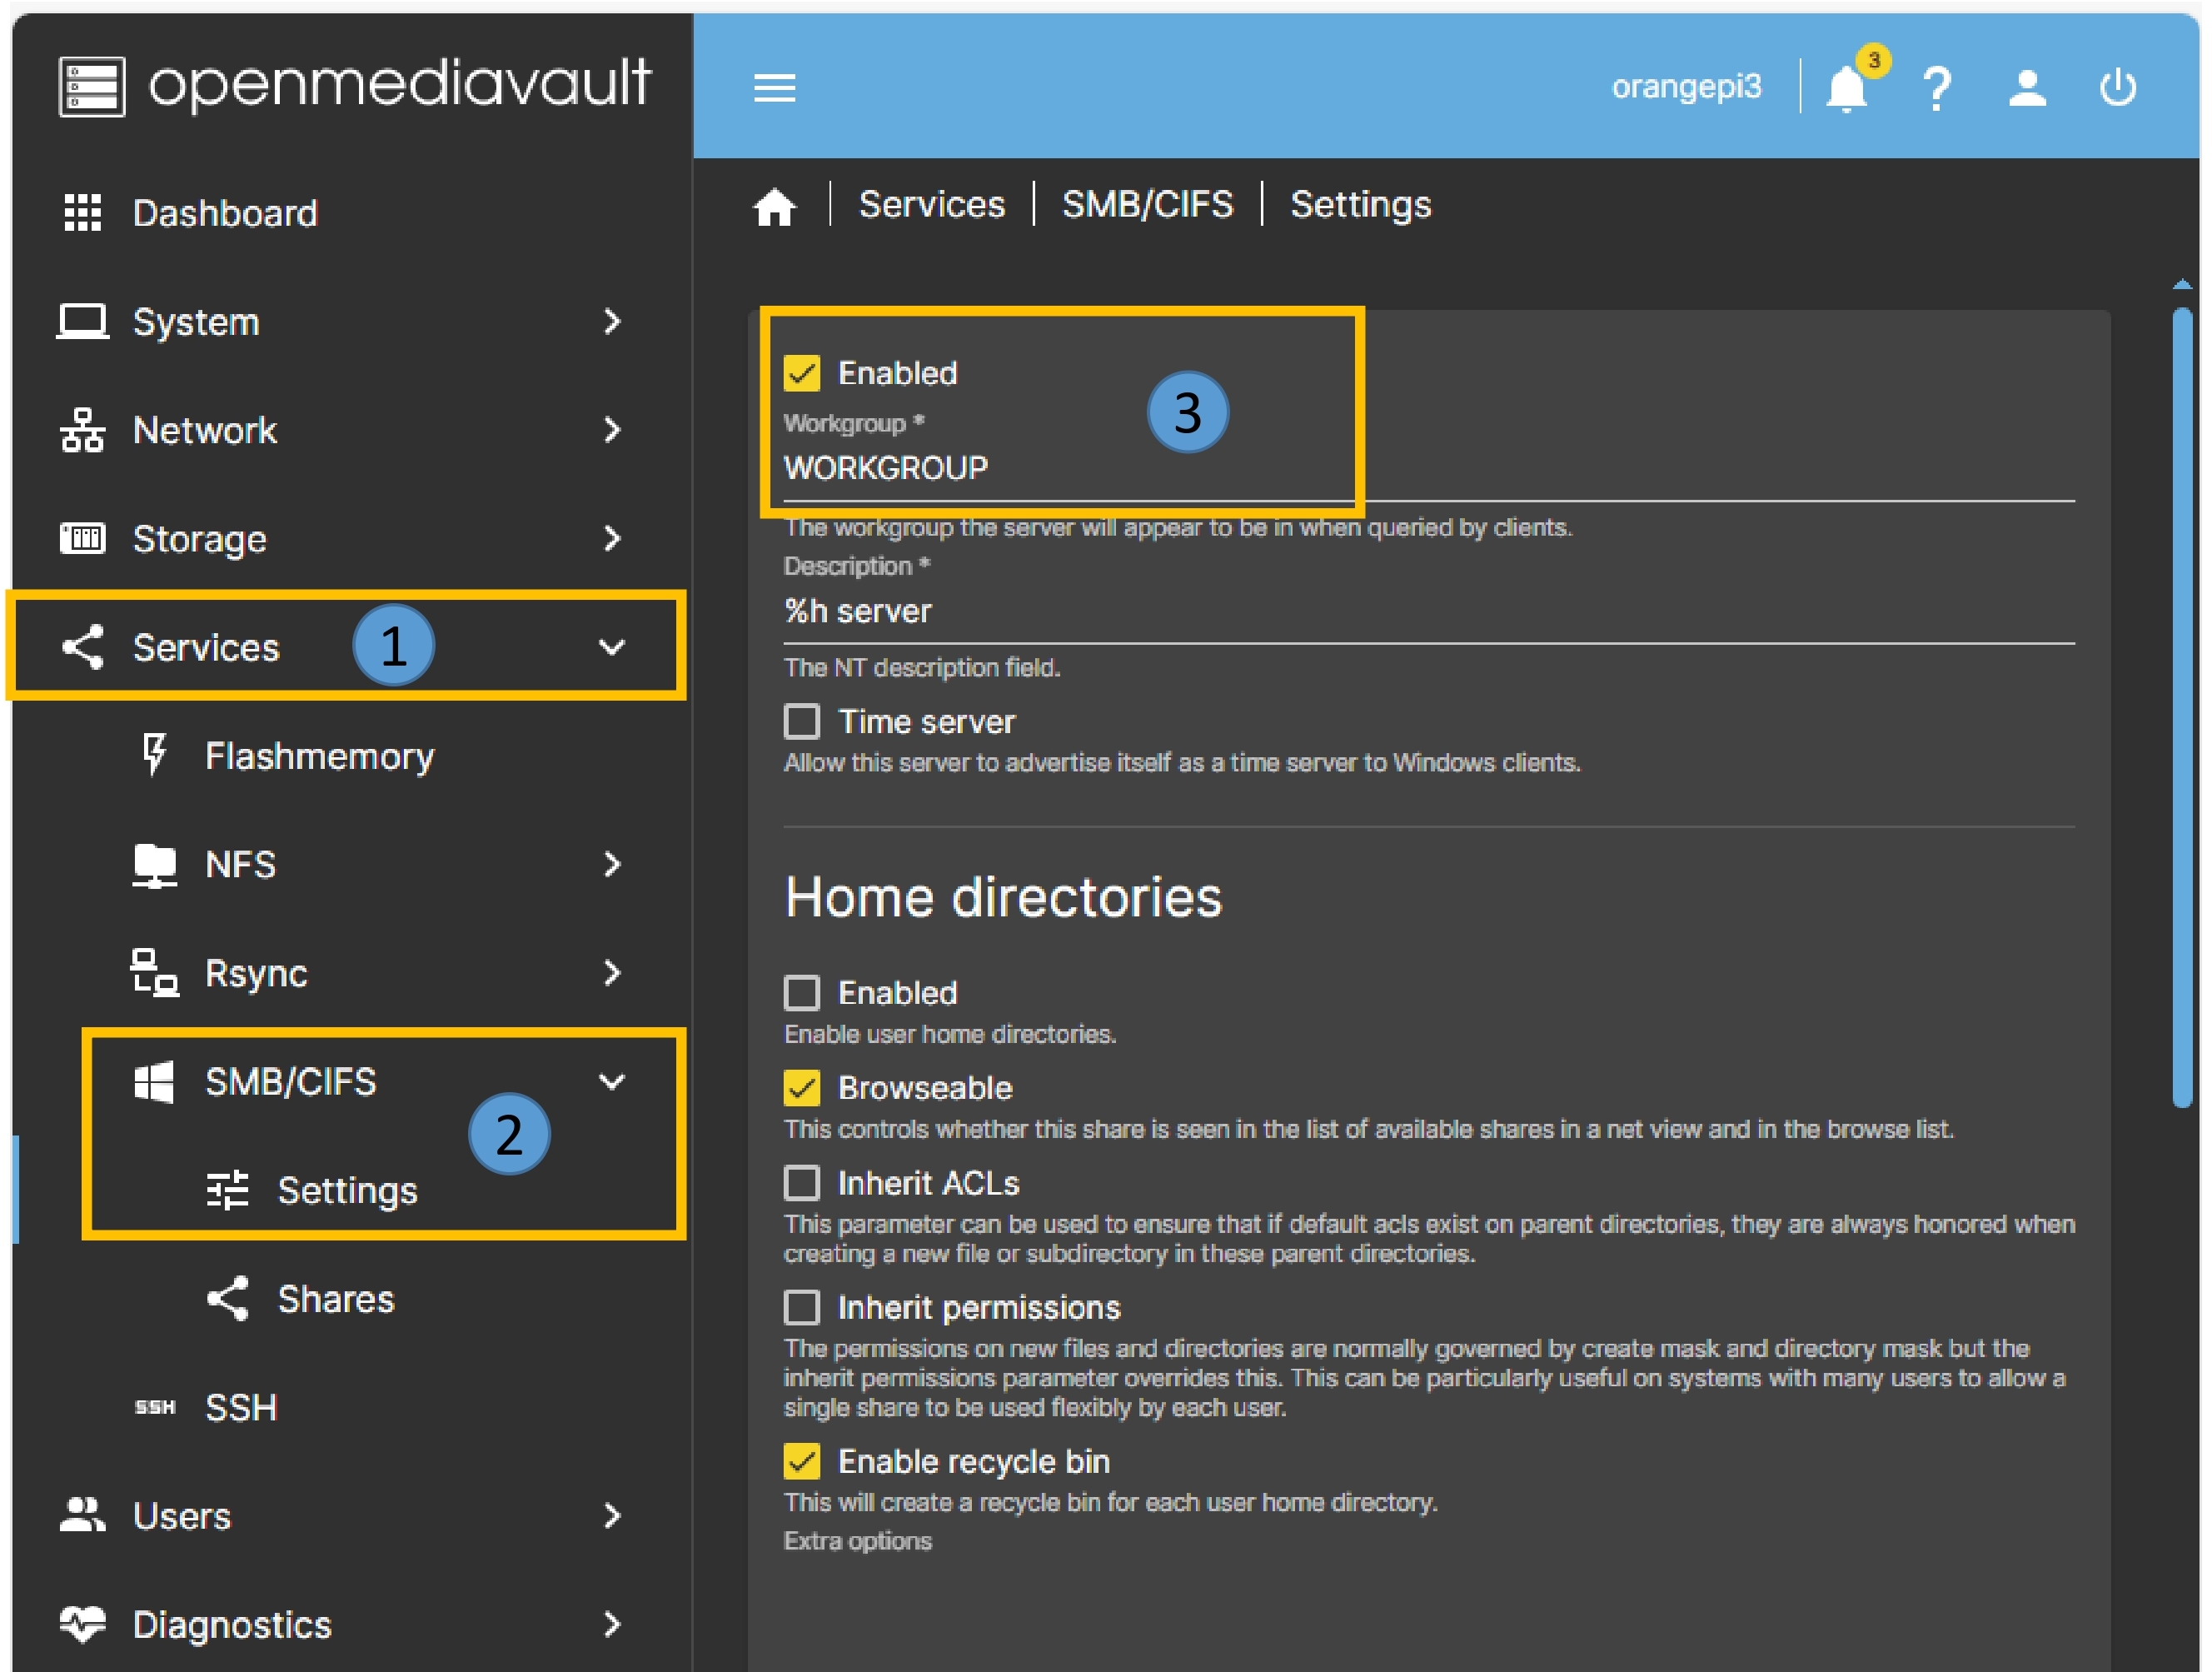Click the Dashboard grid icon
Screen dimensions: 2212x1672
[x=82, y=213]
